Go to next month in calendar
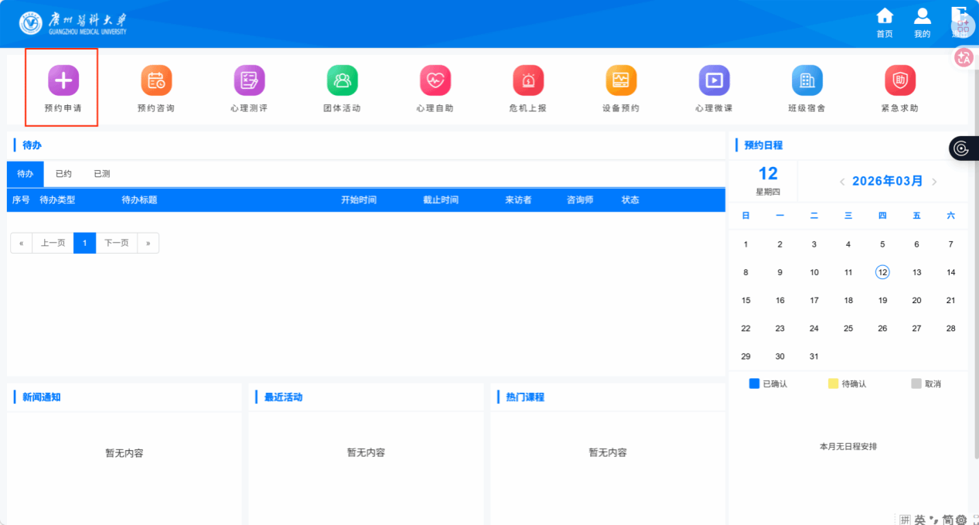 point(934,182)
